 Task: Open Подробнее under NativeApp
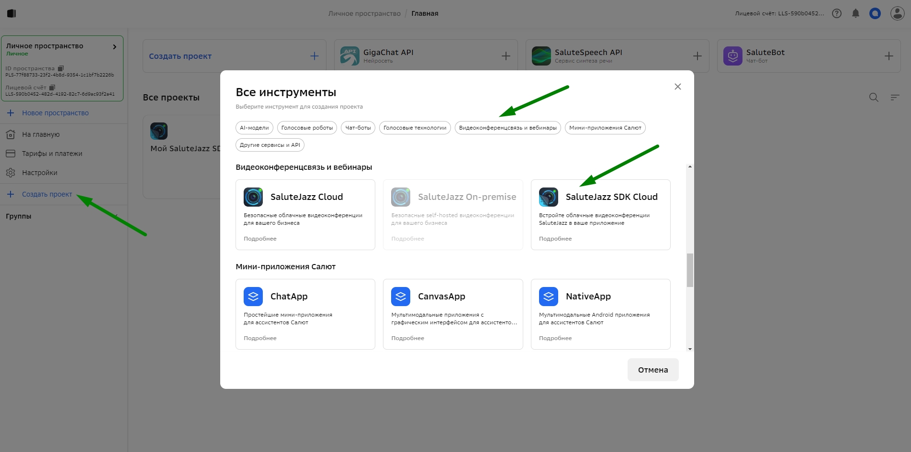555,338
